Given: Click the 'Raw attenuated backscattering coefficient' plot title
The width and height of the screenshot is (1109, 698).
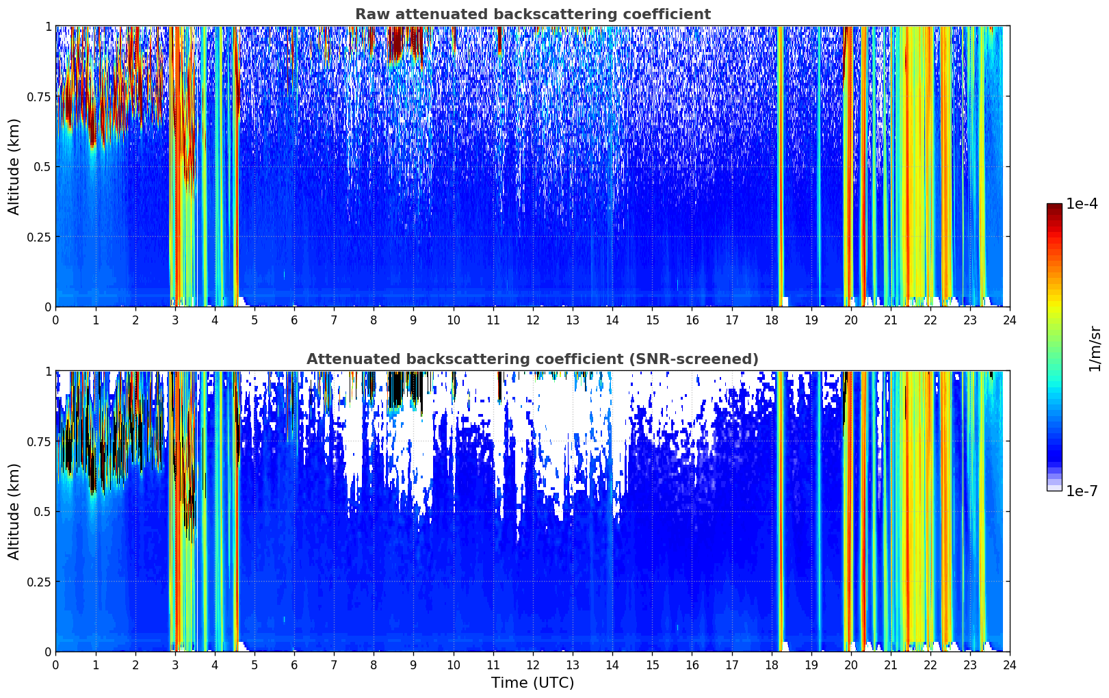Looking at the screenshot, I should coord(532,14).
